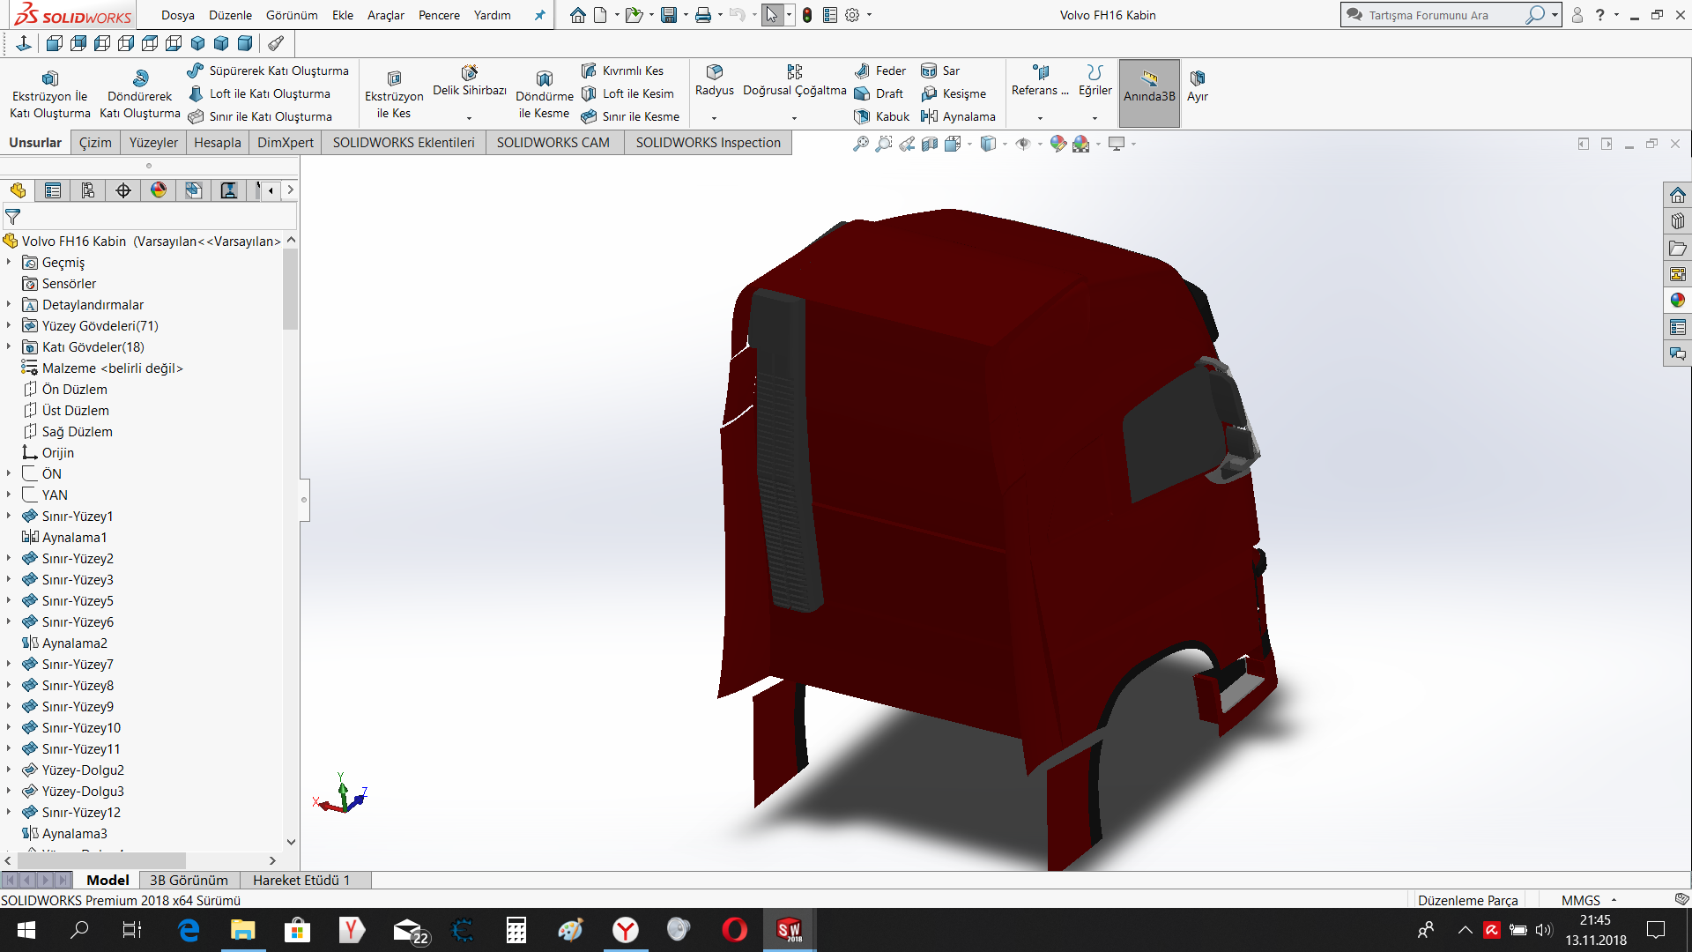Select Ekstrüzyon ile Kes tool
The width and height of the screenshot is (1692, 952).
394,94
